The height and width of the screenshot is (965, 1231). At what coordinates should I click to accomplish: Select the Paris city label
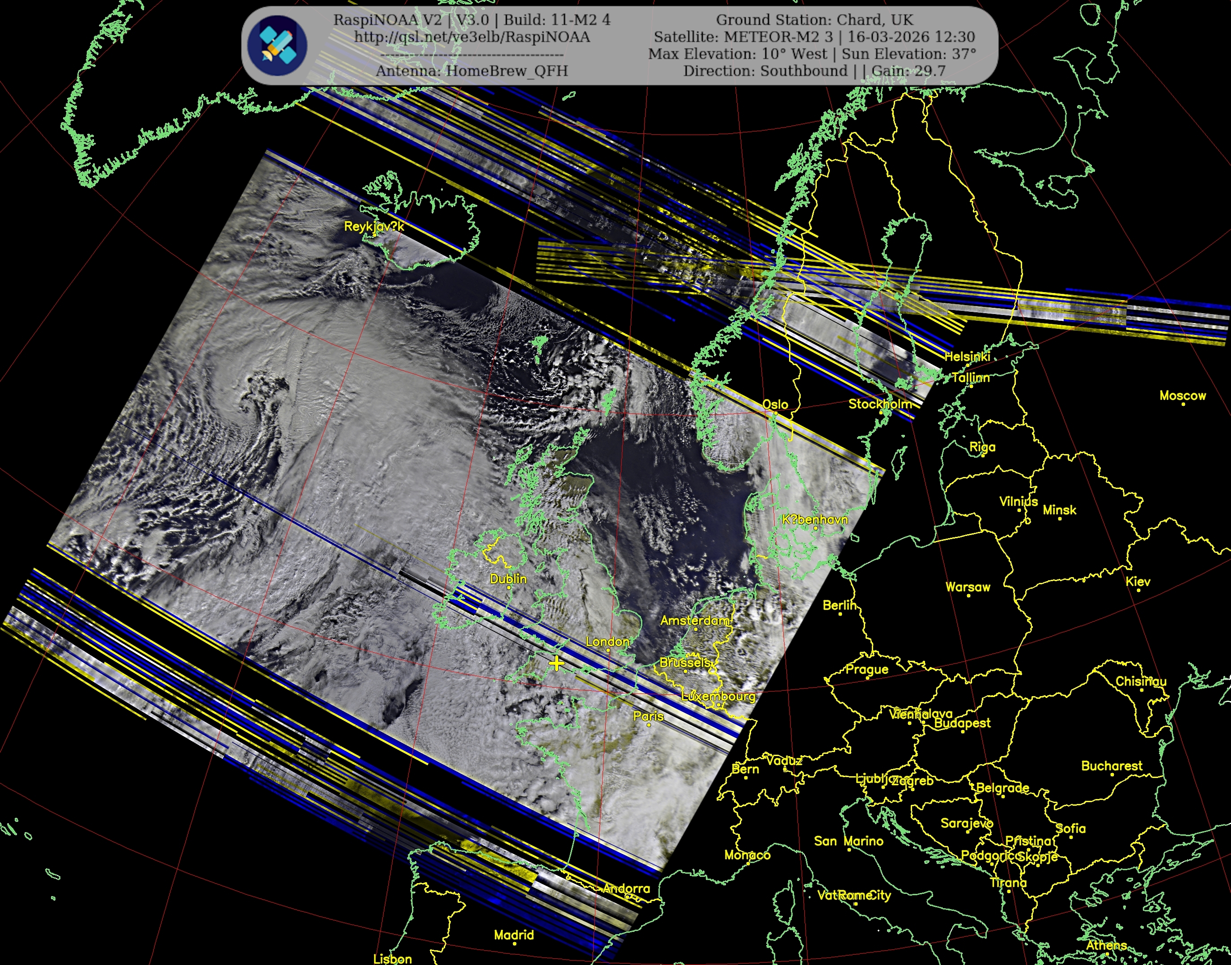tap(648, 716)
